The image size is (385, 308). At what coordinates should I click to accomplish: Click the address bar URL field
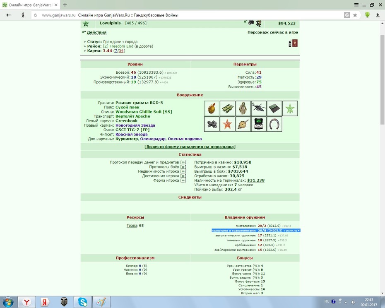click(187, 15)
